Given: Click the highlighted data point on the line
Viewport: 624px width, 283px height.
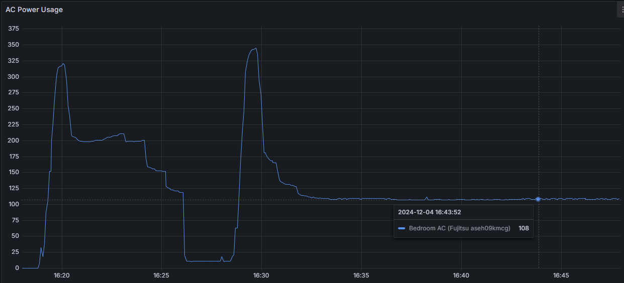Looking at the screenshot, I should coord(538,199).
